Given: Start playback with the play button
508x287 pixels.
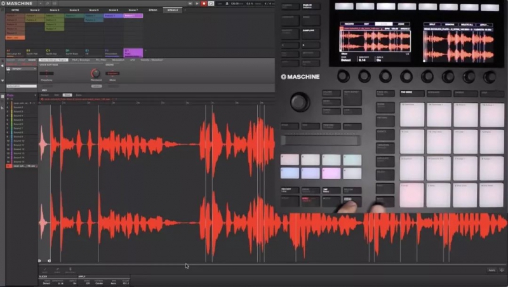Looking at the screenshot, I should click(197, 4).
